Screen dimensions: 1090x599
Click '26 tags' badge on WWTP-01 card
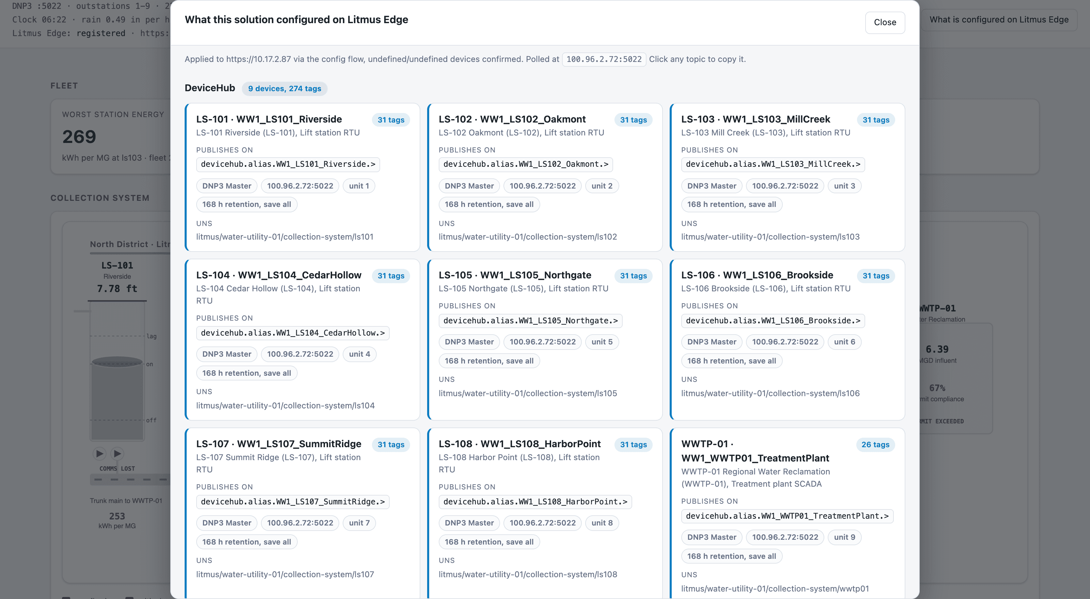875,444
